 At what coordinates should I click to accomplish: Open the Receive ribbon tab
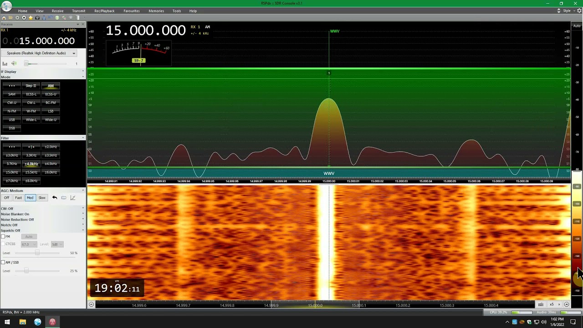58,11
